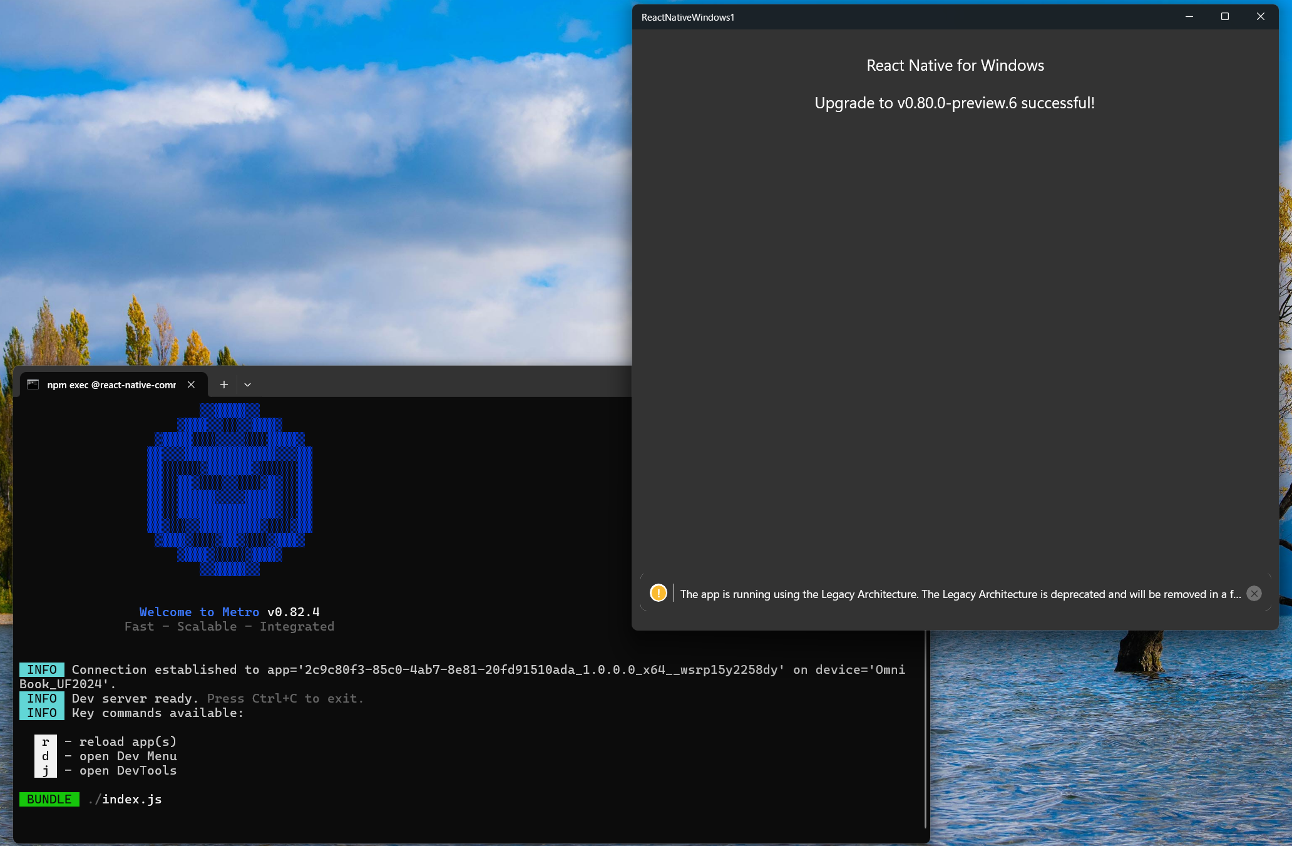Click the orange warning icon in the banner
The height and width of the screenshot is (846, 1292).
(x=659, y=593)
